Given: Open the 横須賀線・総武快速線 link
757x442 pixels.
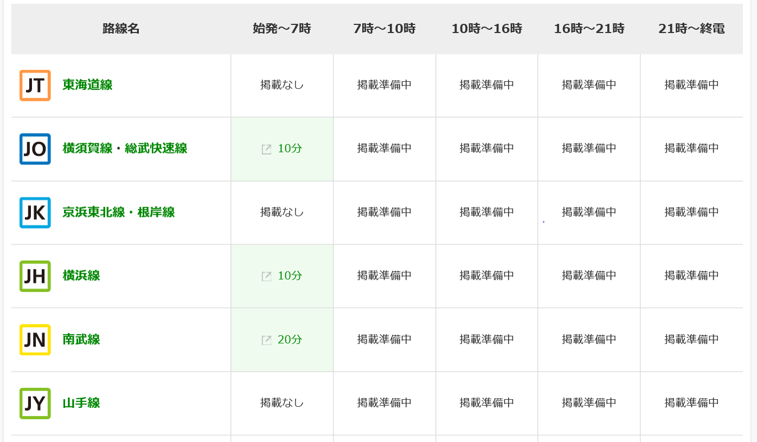Looking at the screenshot, I should 125,149.
